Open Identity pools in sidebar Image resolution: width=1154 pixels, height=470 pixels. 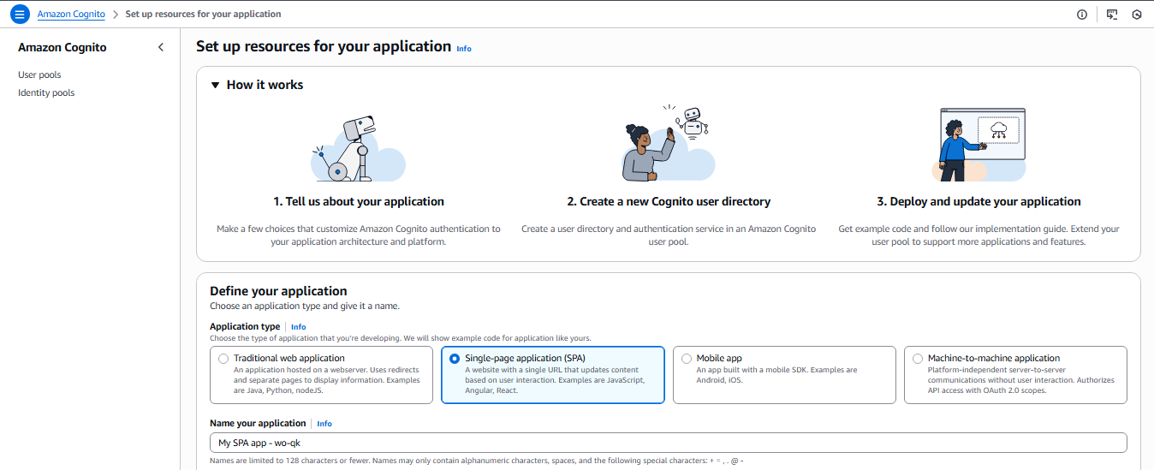(x=46, y=92)
